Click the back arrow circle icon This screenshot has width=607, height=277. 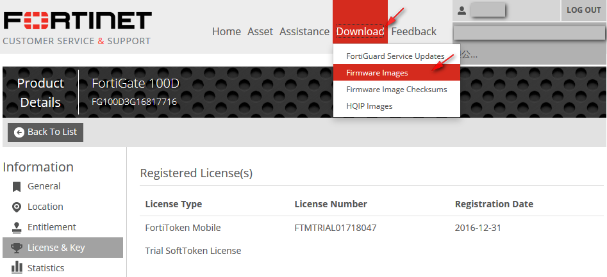[19, 132]
